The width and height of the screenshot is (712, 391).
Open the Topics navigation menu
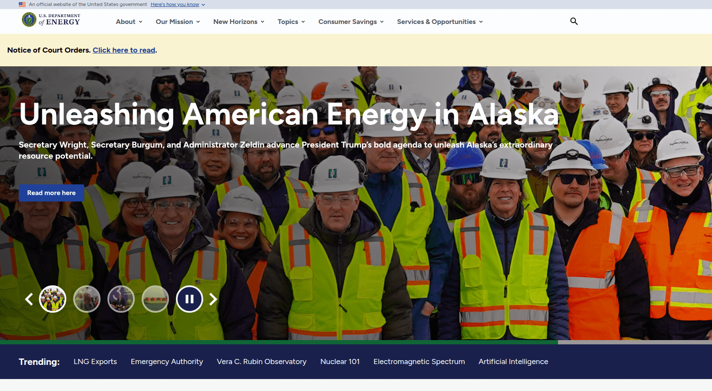click(291, 22)
